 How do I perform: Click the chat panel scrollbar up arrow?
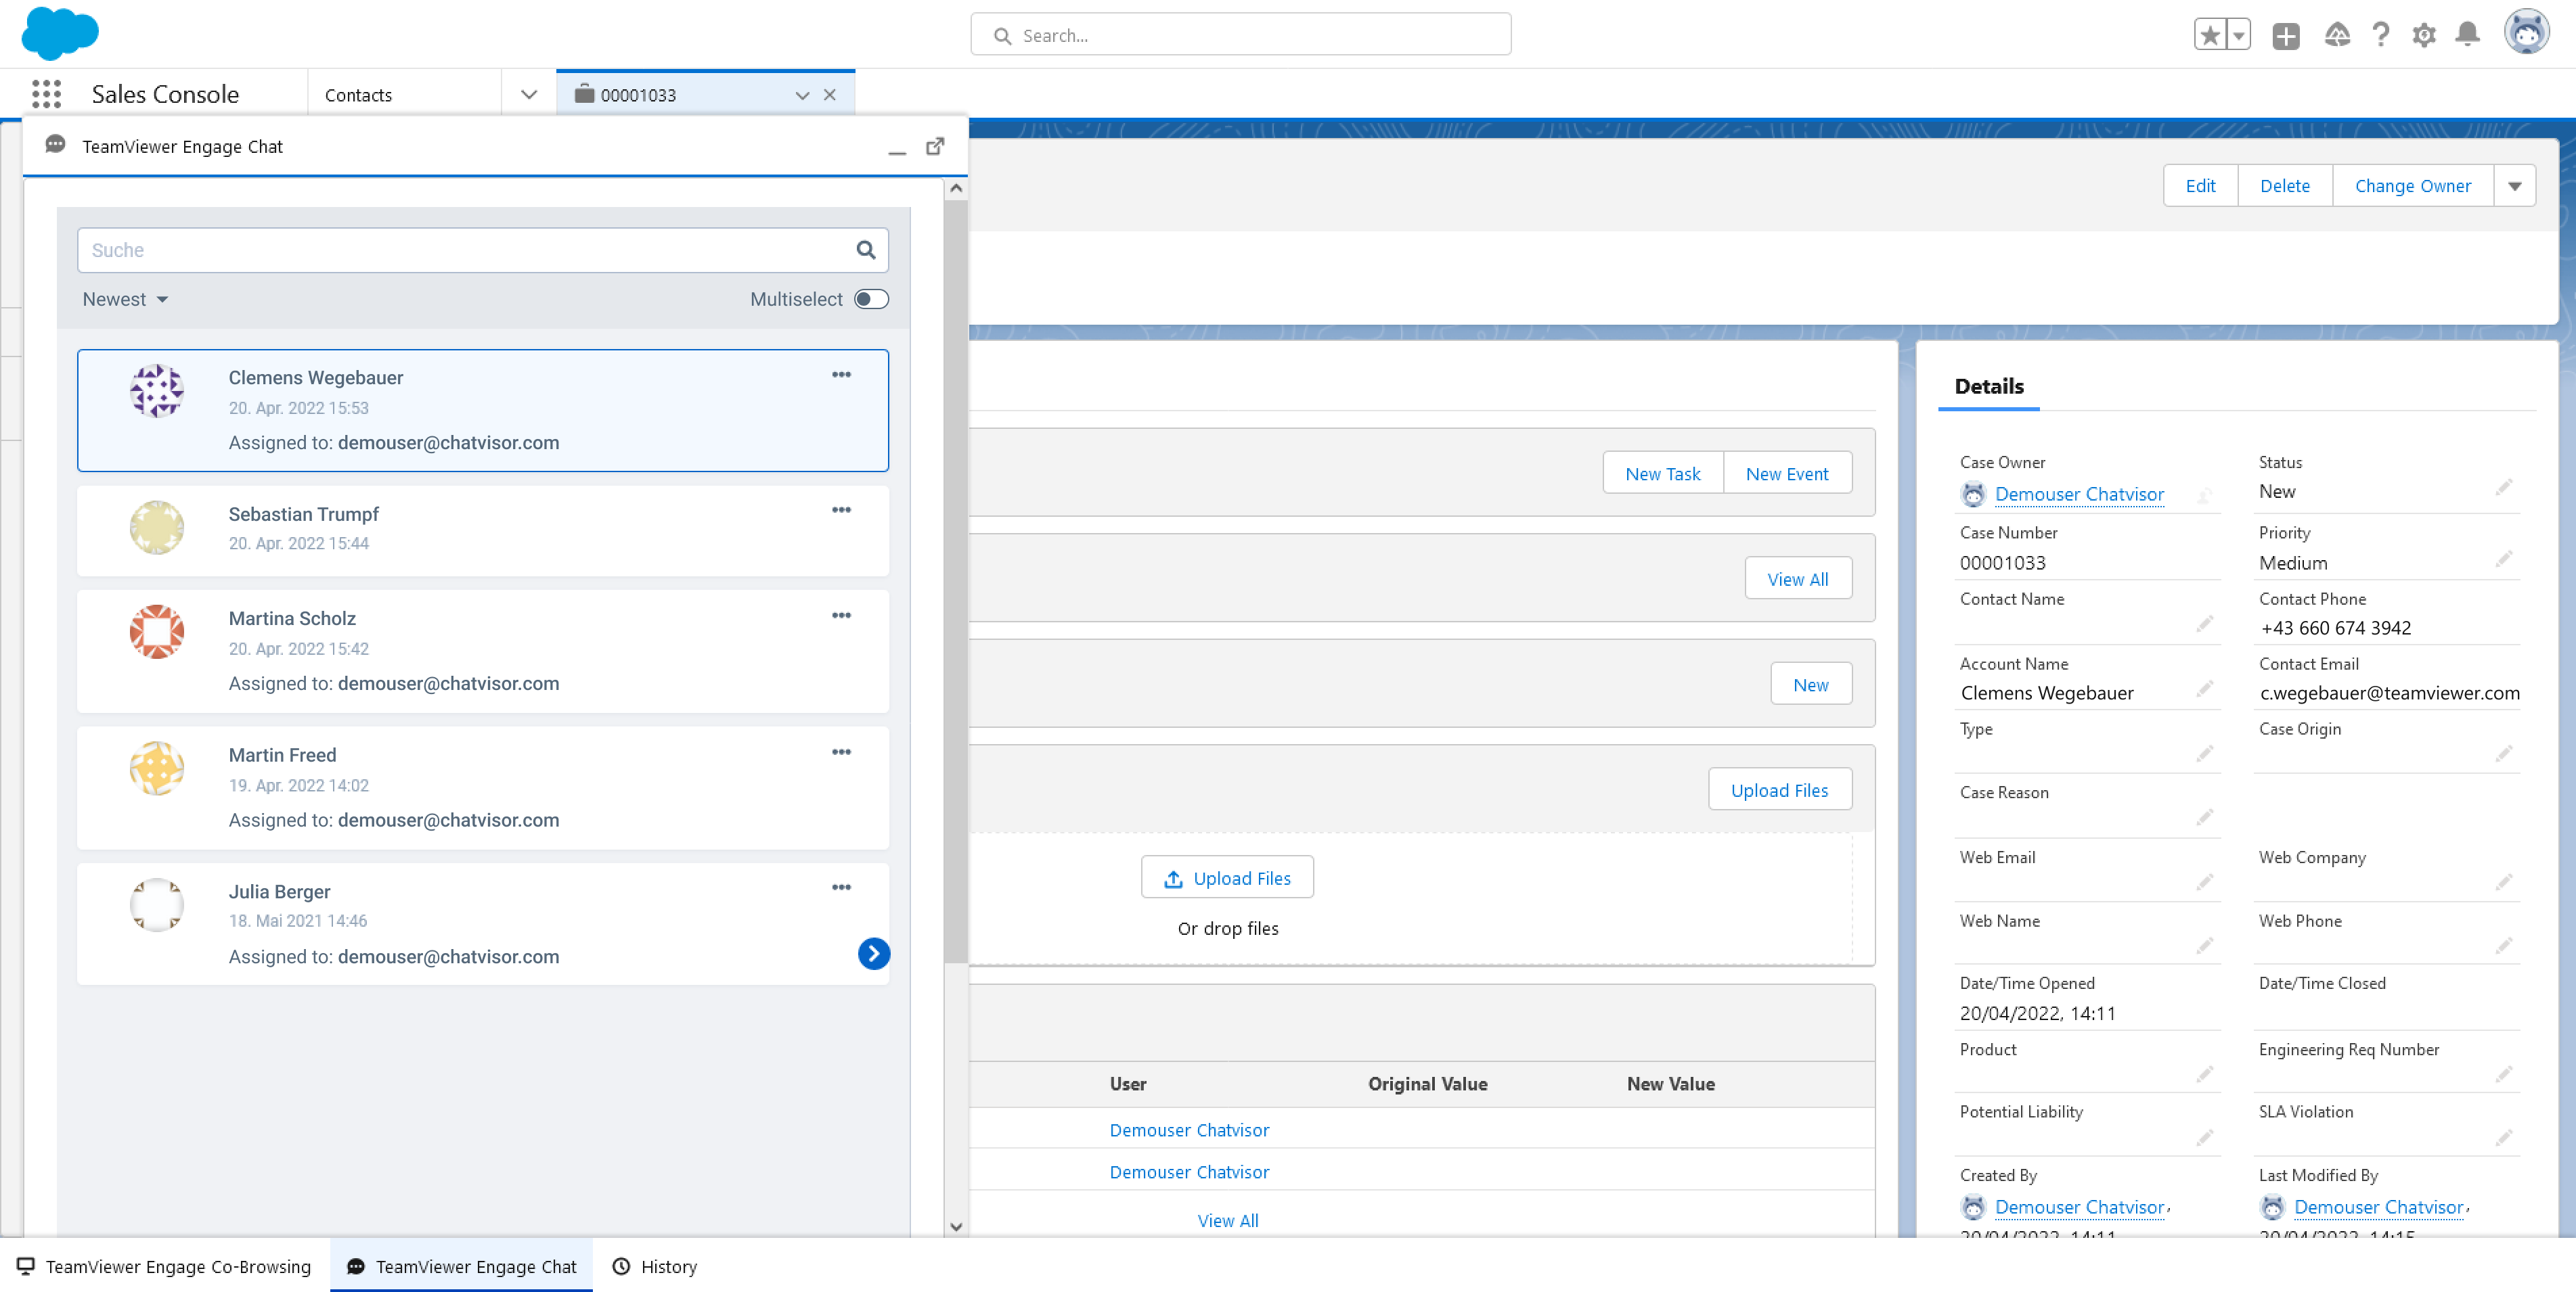956,188
